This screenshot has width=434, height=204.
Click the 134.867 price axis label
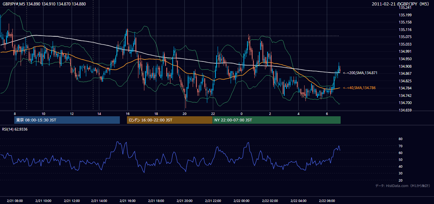pos(405,73)
